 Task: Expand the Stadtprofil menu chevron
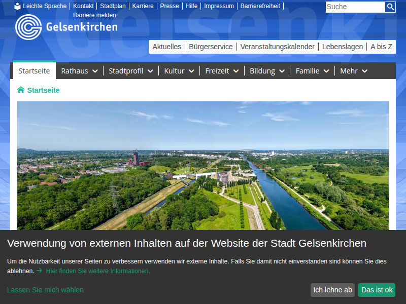(150, 71)
